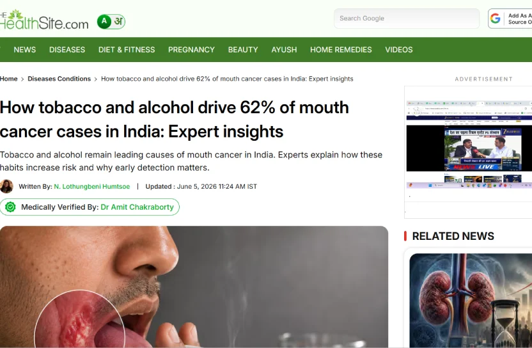
Task: Open the kidney related news thumbnail
Action: [471, 300]
